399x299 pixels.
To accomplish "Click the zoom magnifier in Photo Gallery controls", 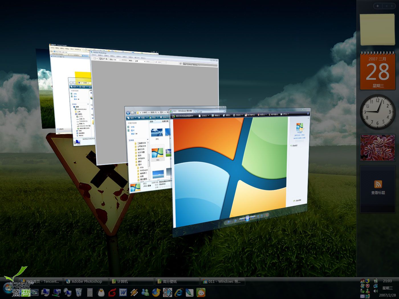I will tap(229, 222).
